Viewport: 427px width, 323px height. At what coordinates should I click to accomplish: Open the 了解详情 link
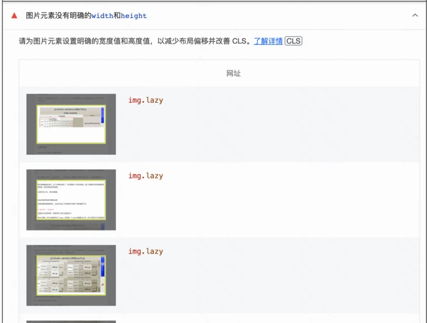point(268,41)
